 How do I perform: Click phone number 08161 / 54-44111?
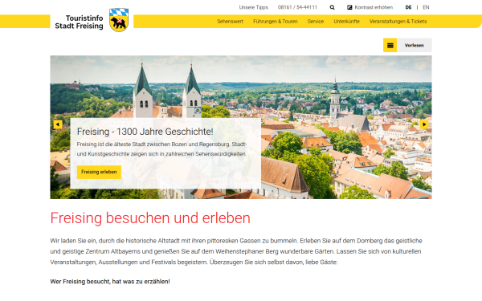297,7
